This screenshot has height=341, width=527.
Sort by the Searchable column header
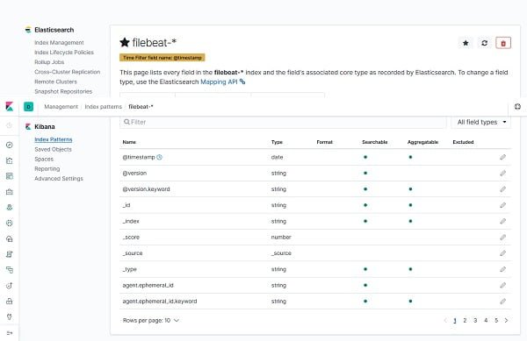click(x=375, y=142)
